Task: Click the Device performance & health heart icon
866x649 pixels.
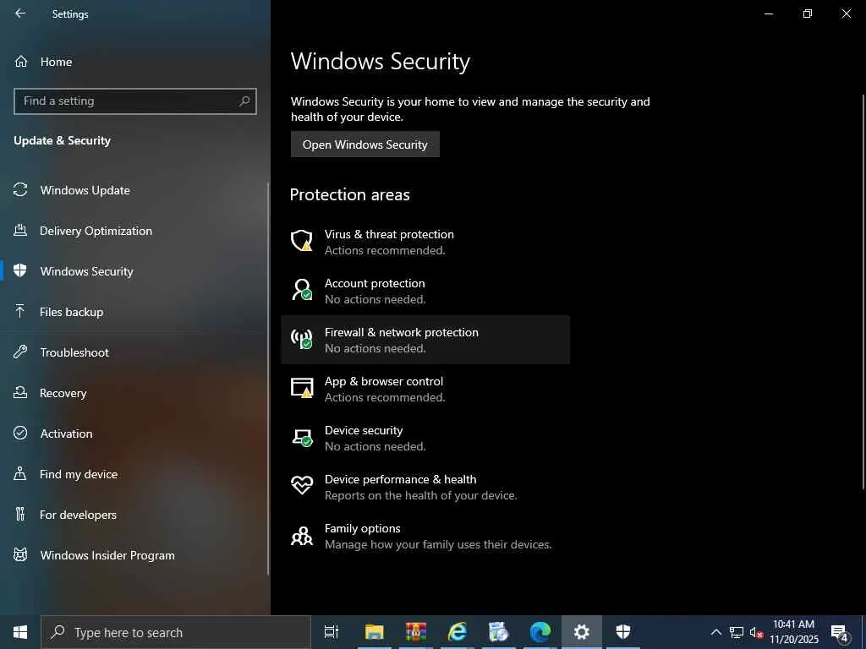Action: (x=302, y=486)
